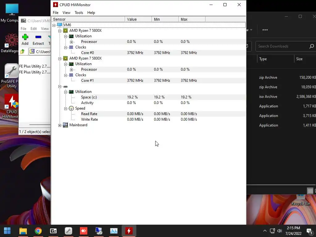Select the Core #0 clock row
This screenshot has height=237, width=316.
pyautogui.click(x=148, y=53)
